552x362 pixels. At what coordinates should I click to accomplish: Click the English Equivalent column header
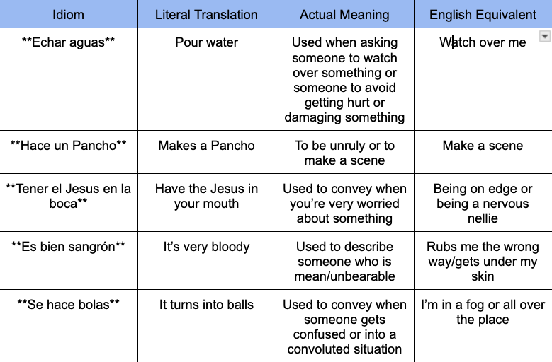pyautogui.click(x=483, y=14)
